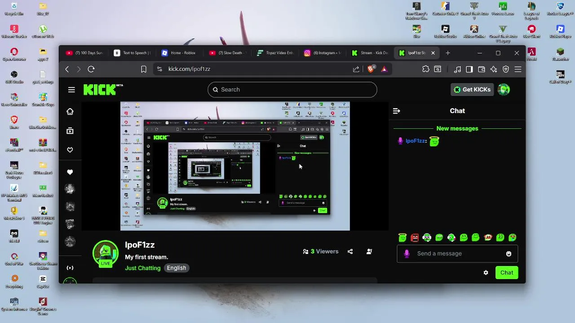The width and height of the screenshot is (575, 323).
Task: Open Following outline heart icon in sidebar
Action: 70,150
